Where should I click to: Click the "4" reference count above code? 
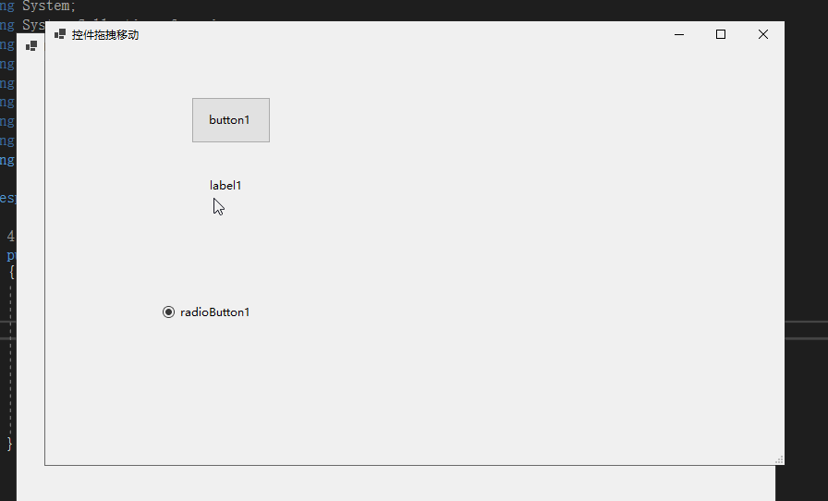(x=10, y=236)
